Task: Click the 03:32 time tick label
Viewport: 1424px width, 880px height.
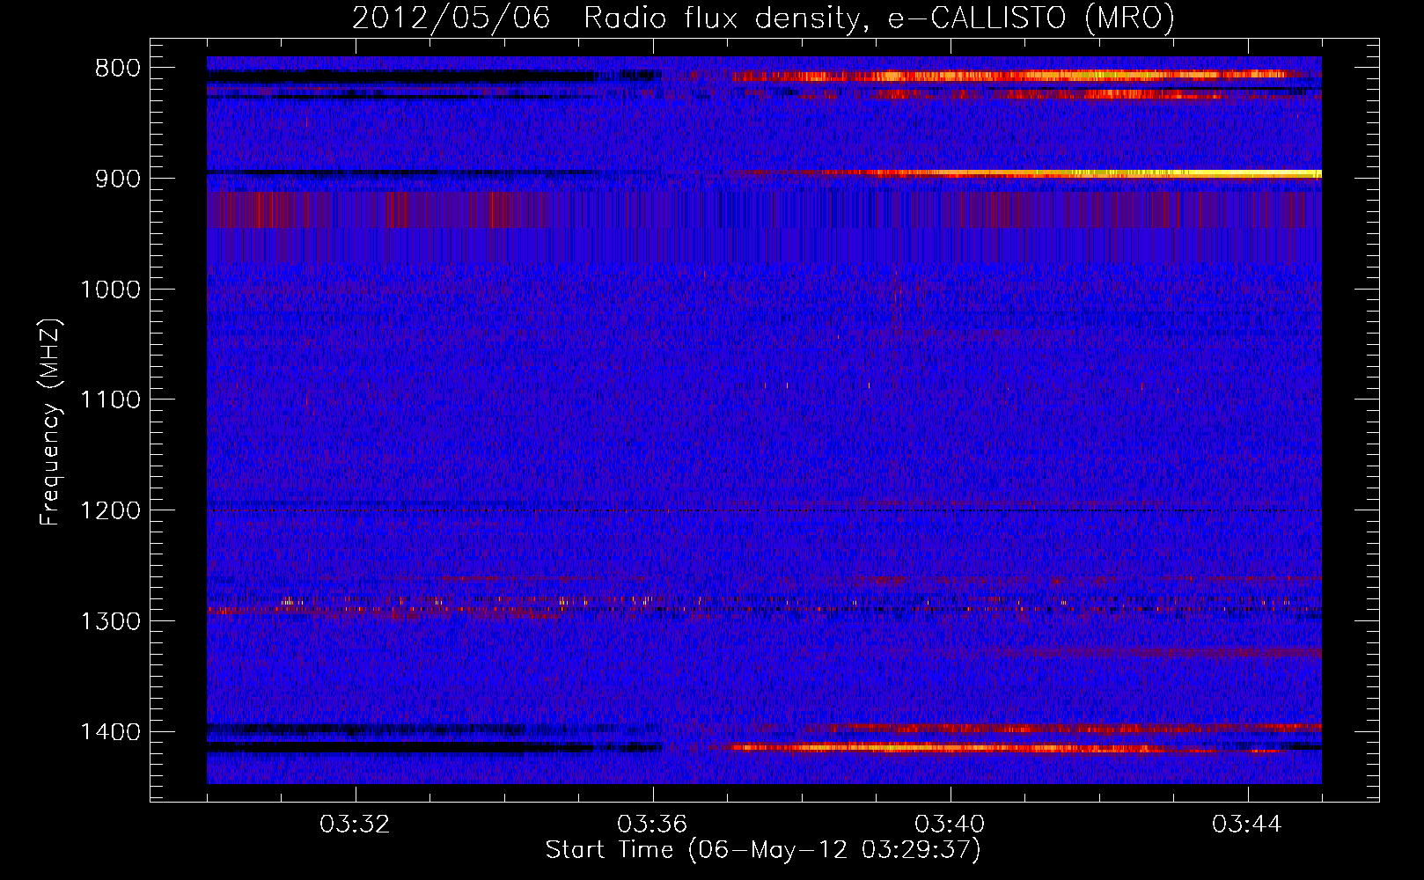Action: [355, 825]
